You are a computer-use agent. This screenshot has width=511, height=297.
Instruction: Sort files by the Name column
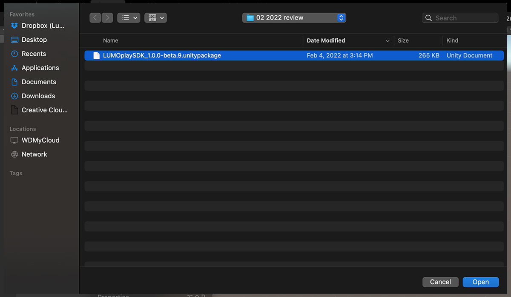(x=111, y=40)
